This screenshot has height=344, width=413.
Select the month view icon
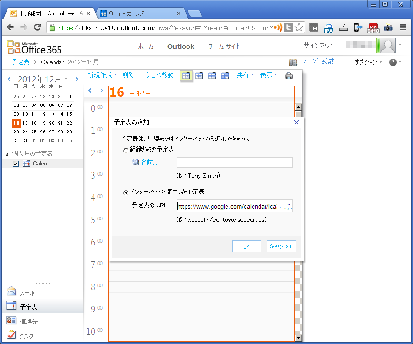coord(225,76)
